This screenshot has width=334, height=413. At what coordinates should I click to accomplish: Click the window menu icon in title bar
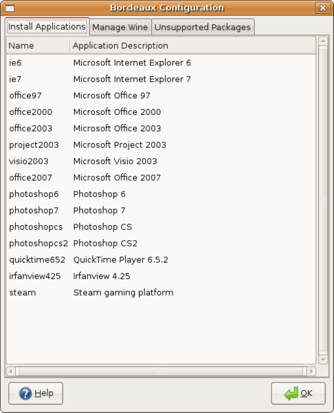(x=10, y=8)
